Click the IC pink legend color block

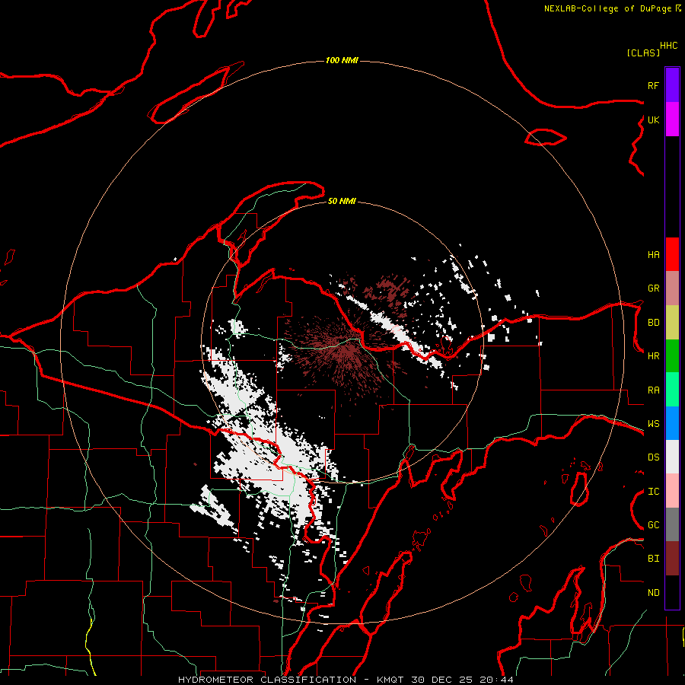tap(672, 491)
